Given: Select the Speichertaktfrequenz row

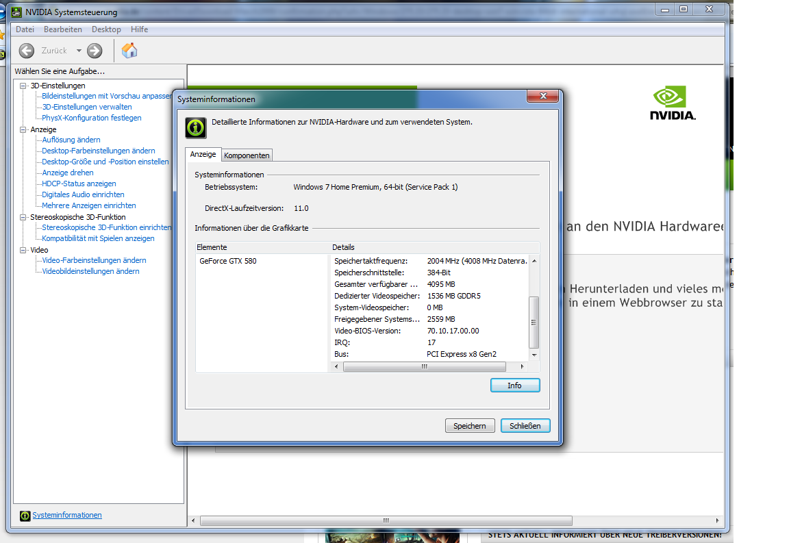Looking at the screenshot, I should click(431, 261).
